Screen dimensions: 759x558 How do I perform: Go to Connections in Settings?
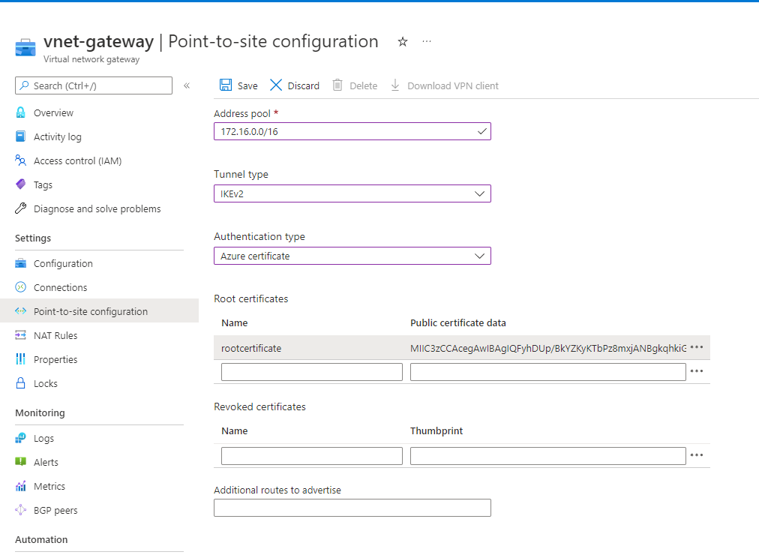(60, 287)
